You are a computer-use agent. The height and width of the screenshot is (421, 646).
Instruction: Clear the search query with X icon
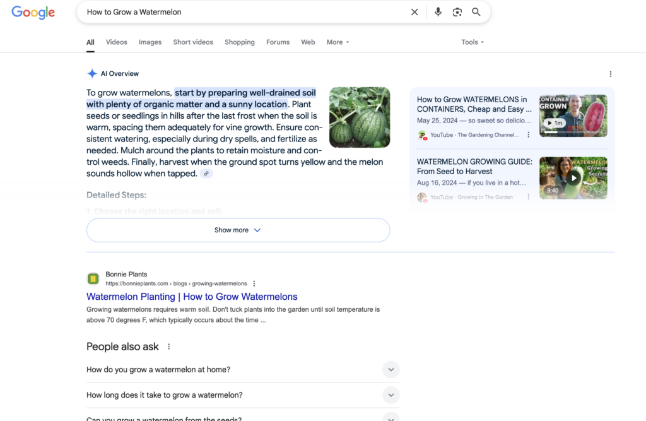(414, 12)
